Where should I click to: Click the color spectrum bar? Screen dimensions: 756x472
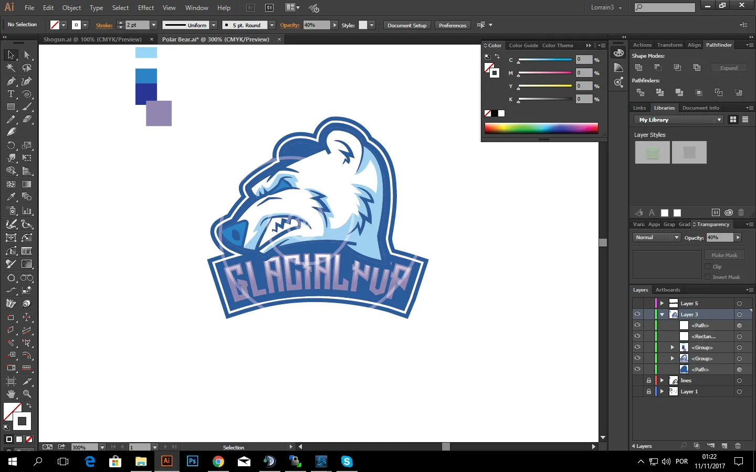pyautogui.click(x=541, y=128)
